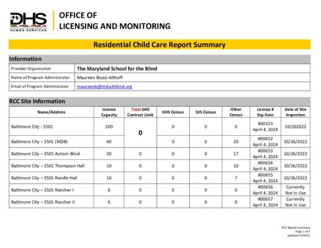Viewport: 321px width, 248px height.
Task: Click license number '#00656' cell
Action: point(265,190)
